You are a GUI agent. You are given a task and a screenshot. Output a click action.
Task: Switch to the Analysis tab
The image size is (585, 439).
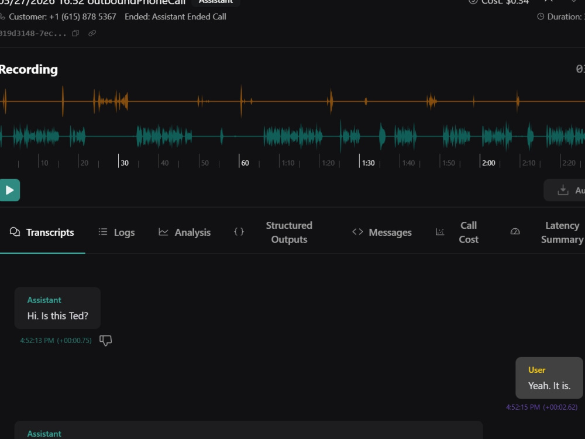tap(185, 232)
